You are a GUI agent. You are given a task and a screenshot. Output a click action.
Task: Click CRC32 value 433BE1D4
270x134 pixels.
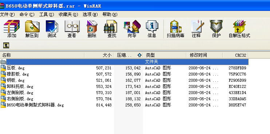pyautogui.click(x=237, y=93)
